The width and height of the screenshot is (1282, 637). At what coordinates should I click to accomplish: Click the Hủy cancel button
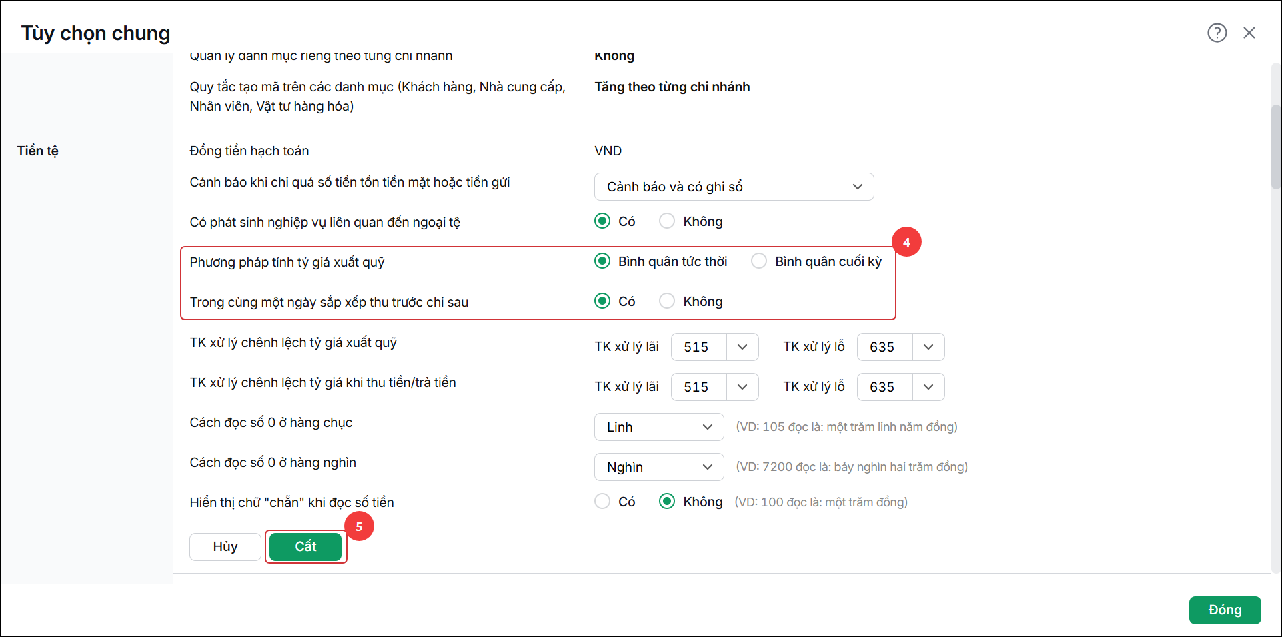[225, 546]
